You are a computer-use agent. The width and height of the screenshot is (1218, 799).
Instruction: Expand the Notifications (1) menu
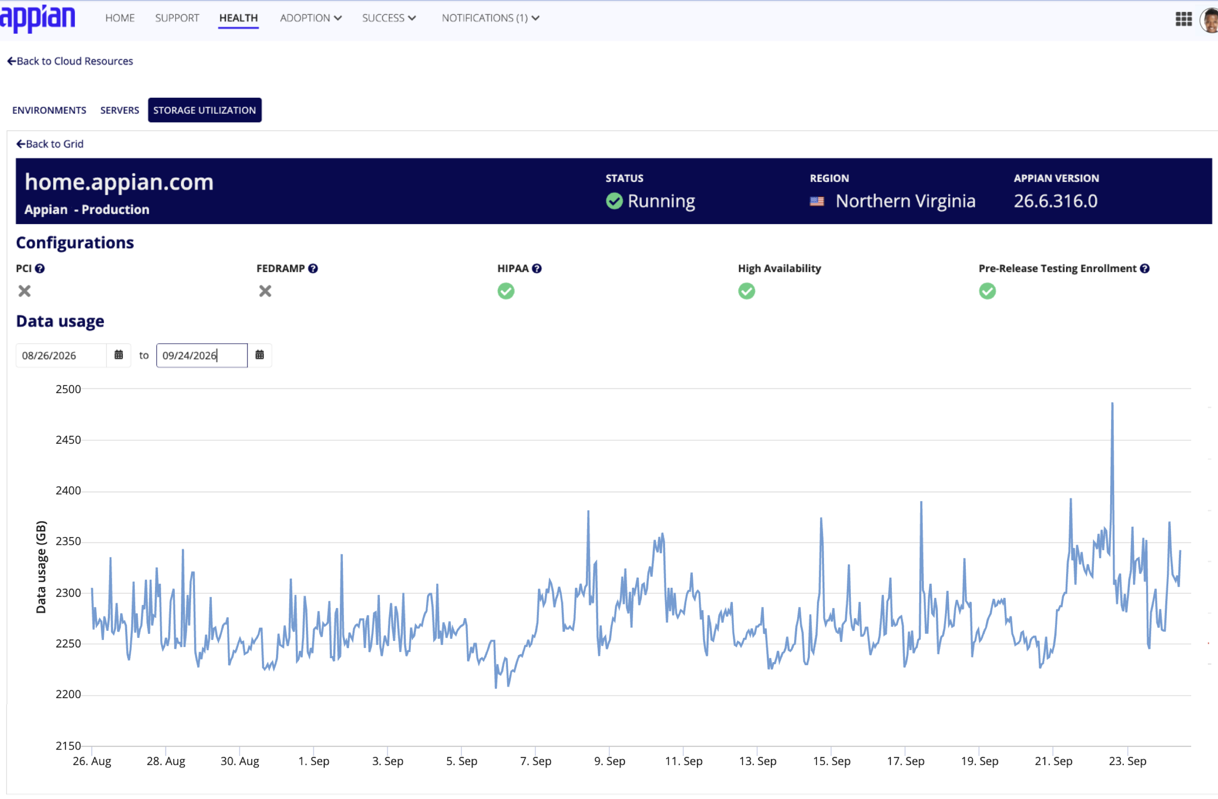pyautogui.click(x=490, y=18)
